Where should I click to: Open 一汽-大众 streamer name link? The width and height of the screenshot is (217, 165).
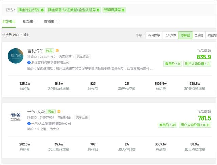[36, 111]
